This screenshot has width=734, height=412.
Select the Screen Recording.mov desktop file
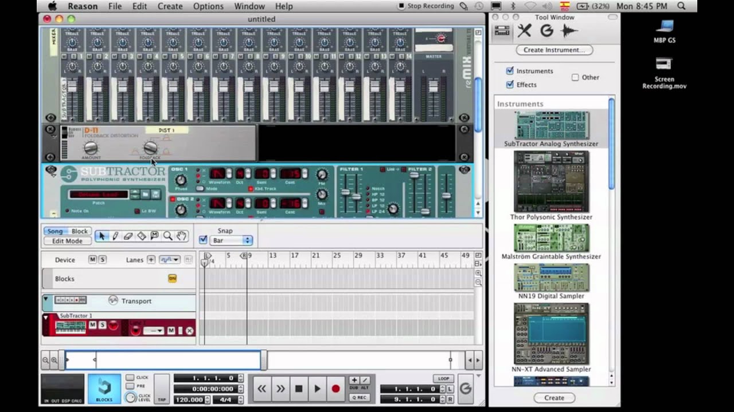665,72
